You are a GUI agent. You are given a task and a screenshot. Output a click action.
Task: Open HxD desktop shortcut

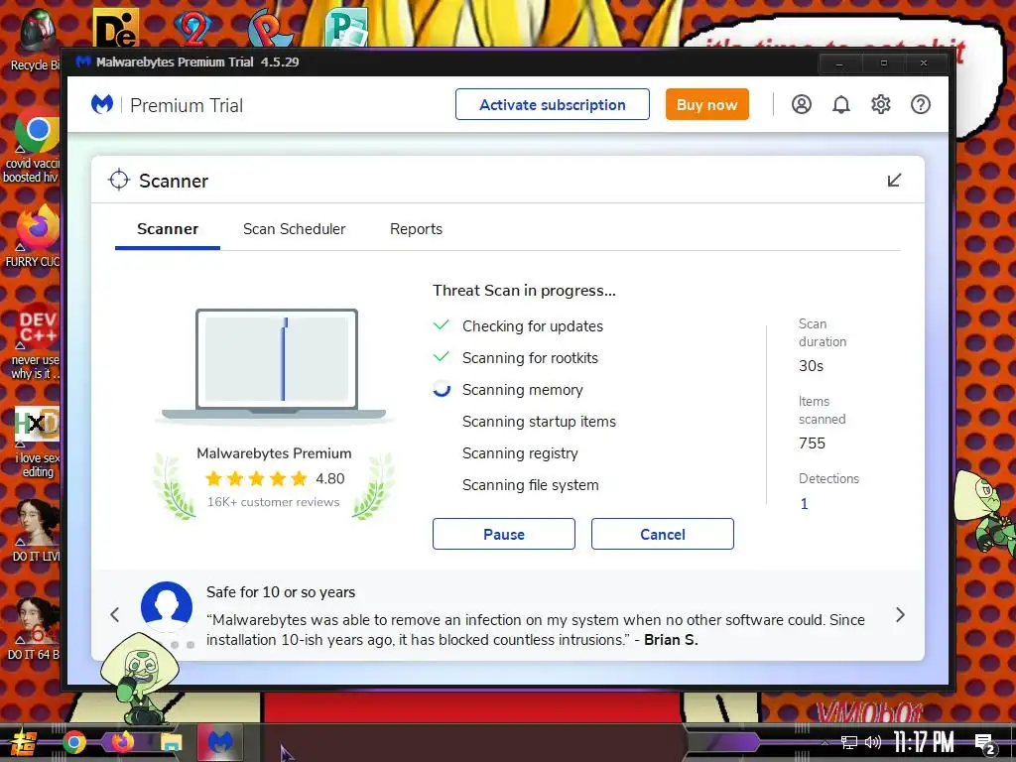click(x=37, y=441)
